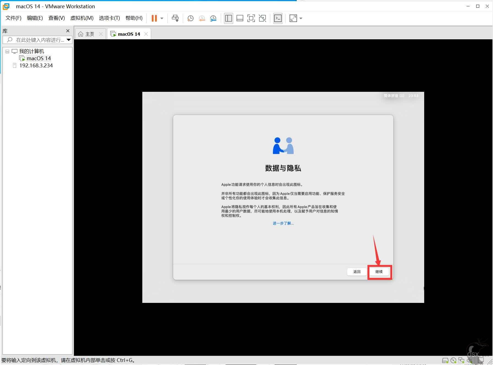Select 192.168.3.234 in the library
Viewport: 493px width, 365px height.
[36, 65]
